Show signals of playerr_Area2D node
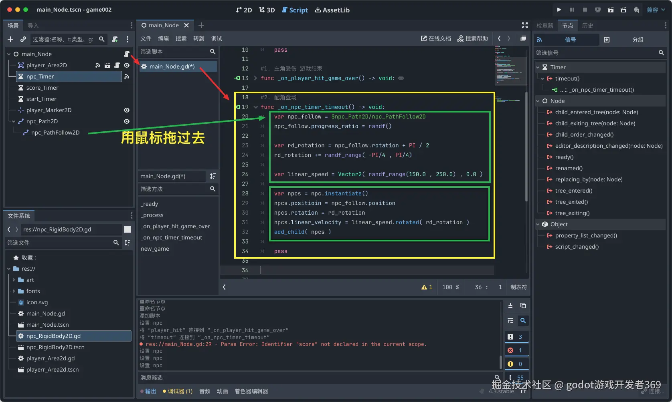The width and height of the screenshot is (672, 402). pyautogui.click(x=98, y=65)
